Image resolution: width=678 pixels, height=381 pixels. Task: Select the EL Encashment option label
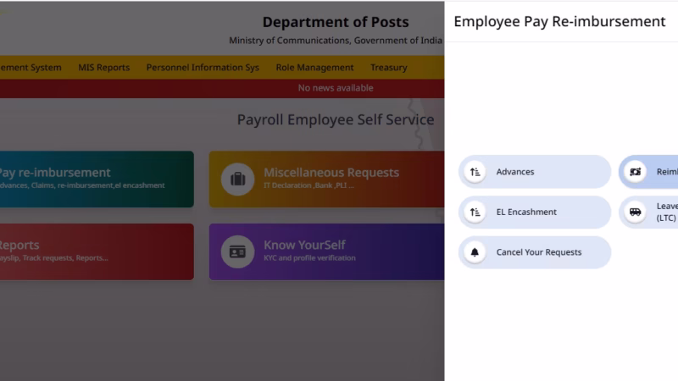point(526,213)
